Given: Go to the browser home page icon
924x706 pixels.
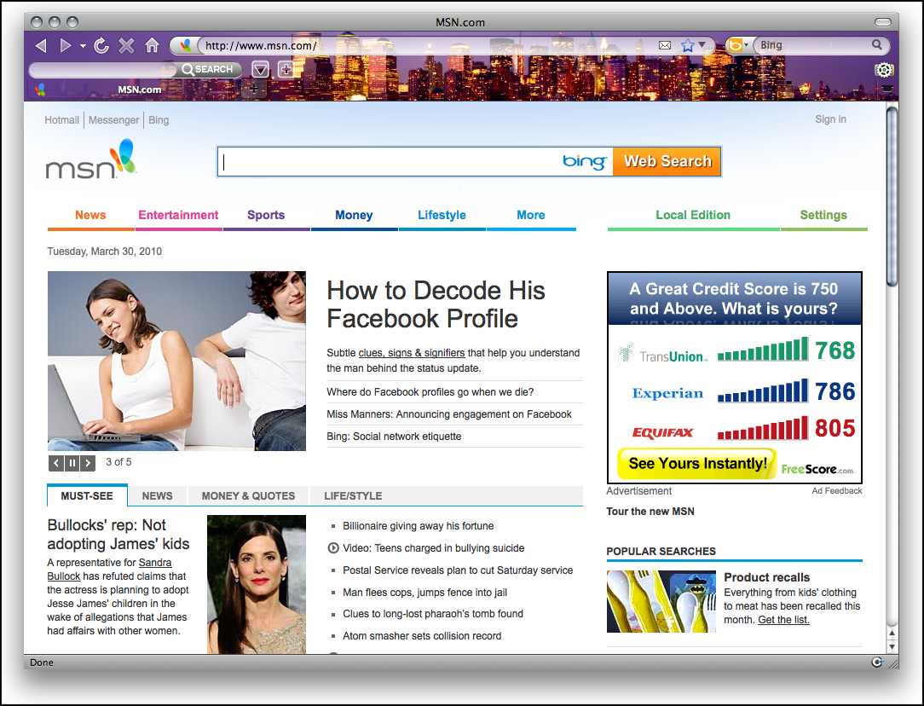Looking at the screenshot, I should (x=152, y=45).
